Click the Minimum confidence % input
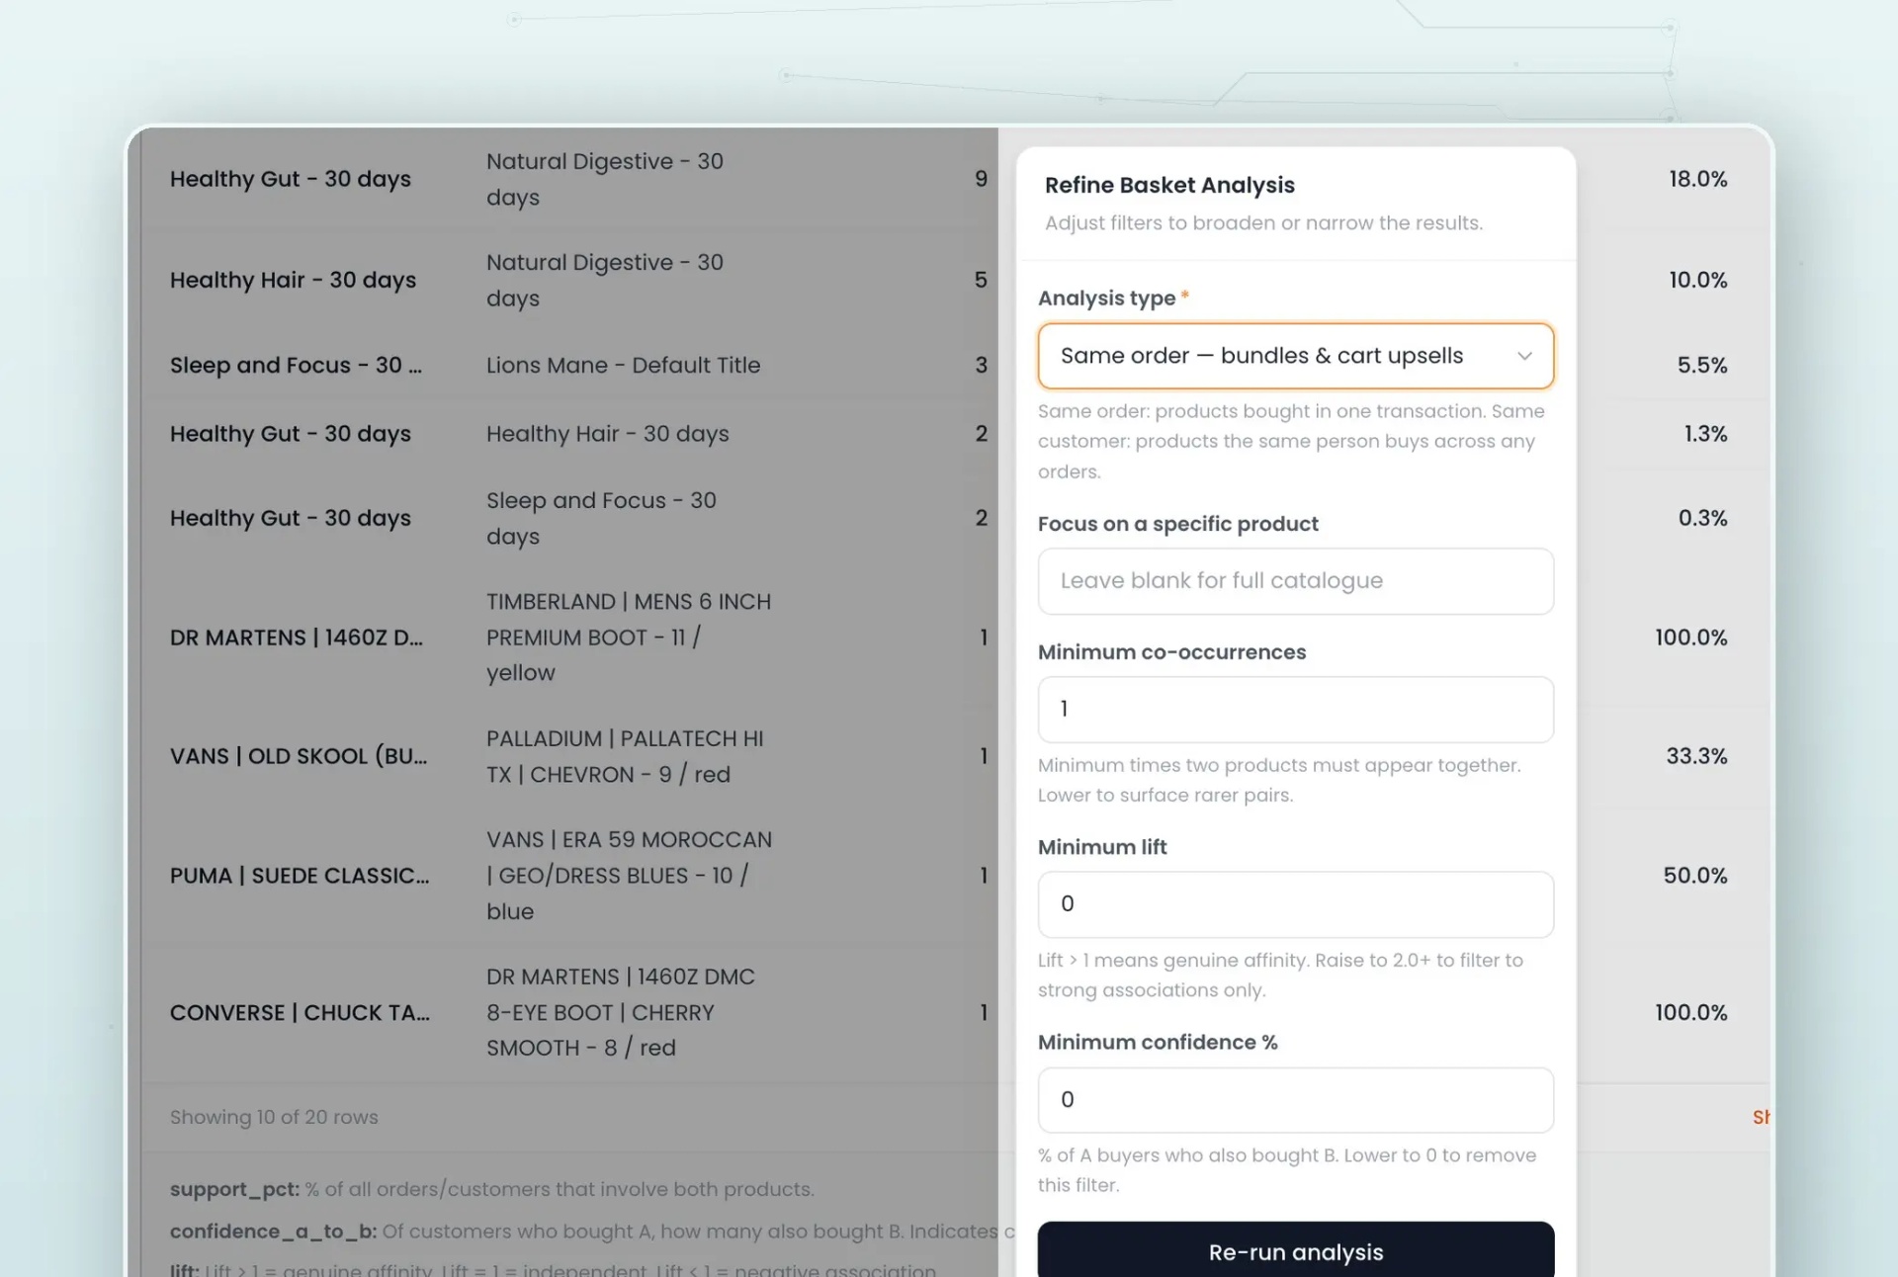The width and height of the screenshot is (1898, 1277). (1295, 1100)
